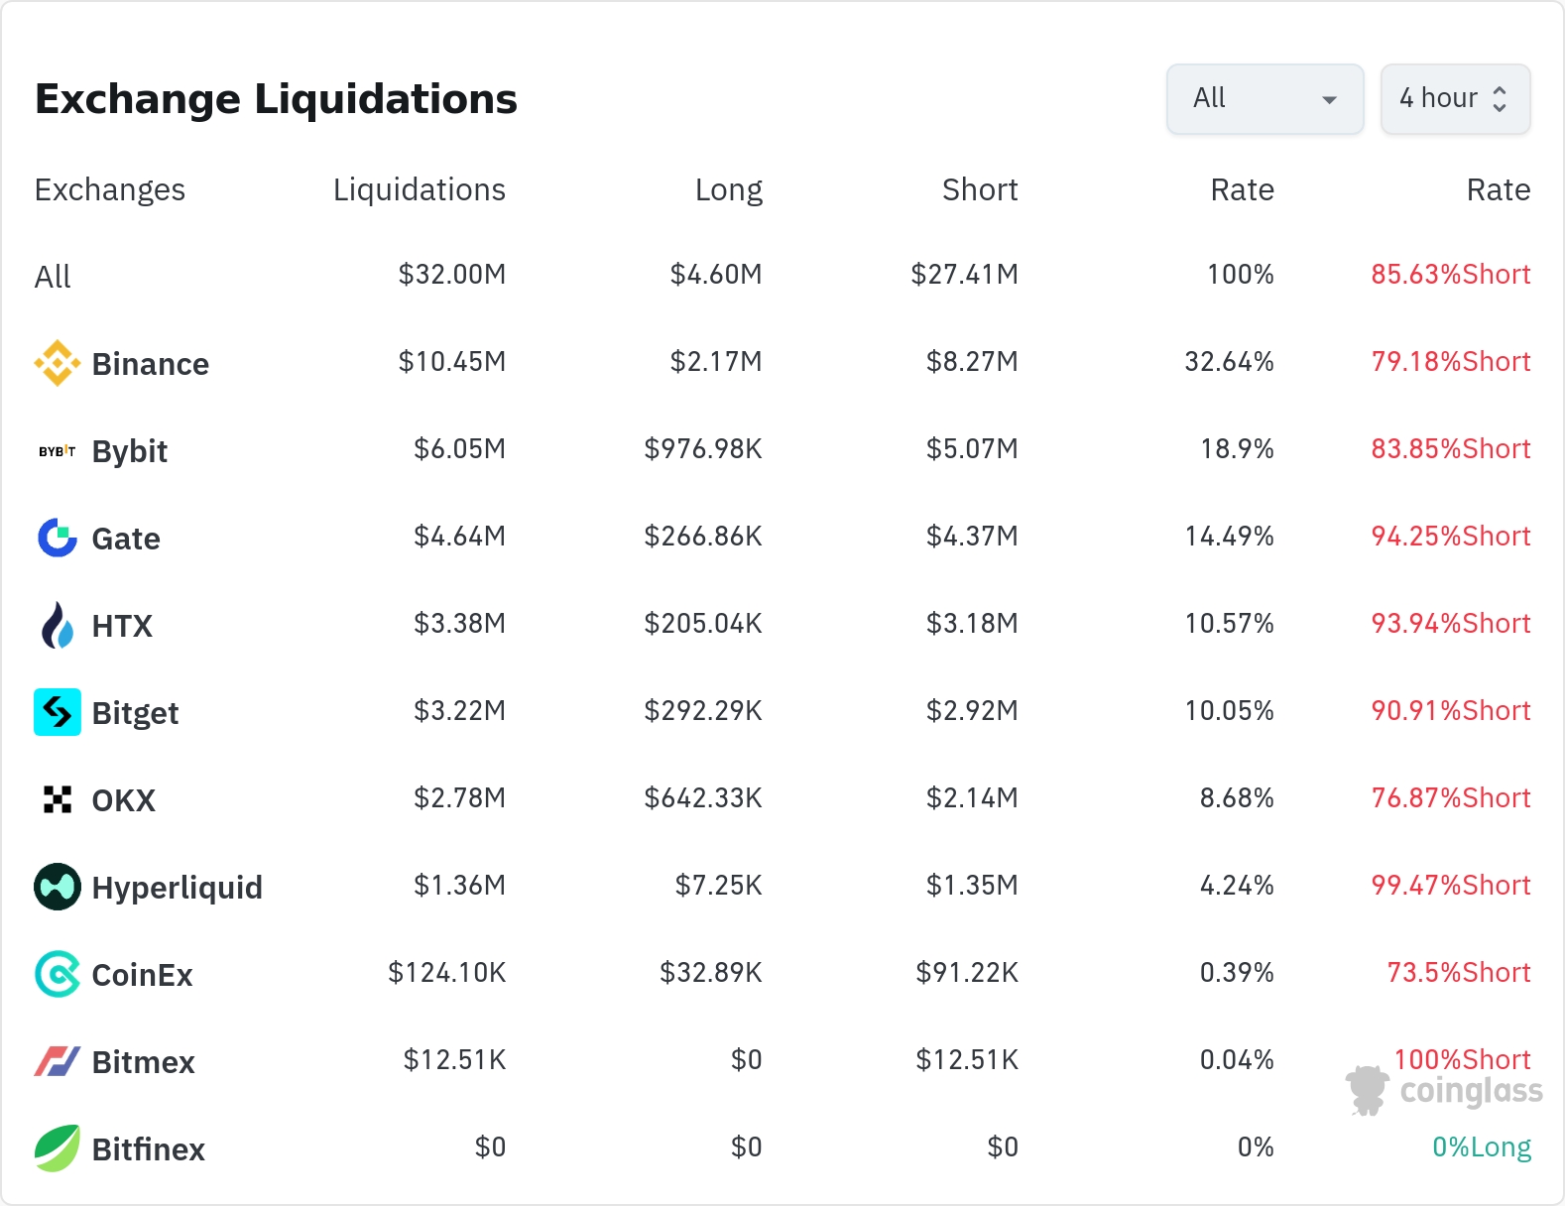The width and height of the screenshot is (1565, 1206).
Task: Click the Bitfinex leaf logo
Action: [58, 1148]
